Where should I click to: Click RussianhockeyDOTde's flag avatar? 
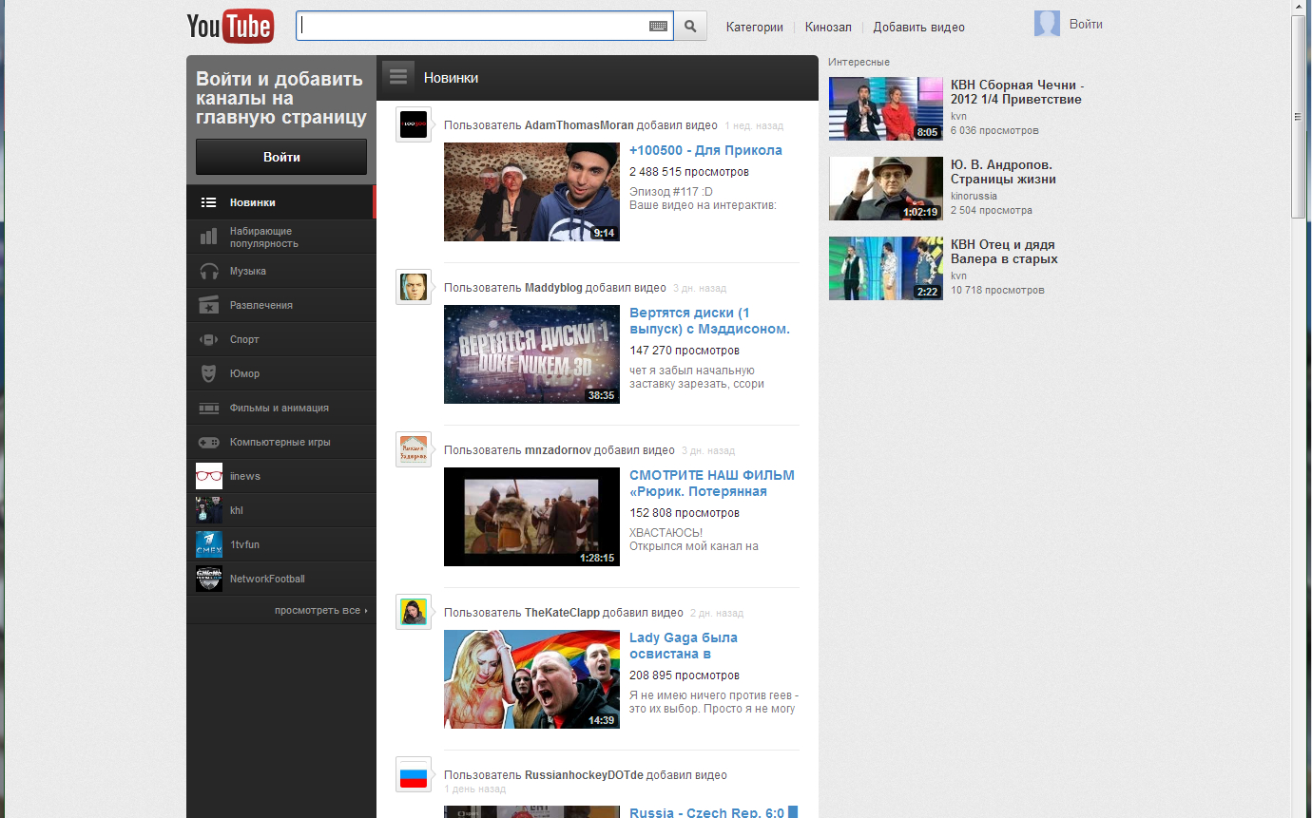tap(414, 774)
